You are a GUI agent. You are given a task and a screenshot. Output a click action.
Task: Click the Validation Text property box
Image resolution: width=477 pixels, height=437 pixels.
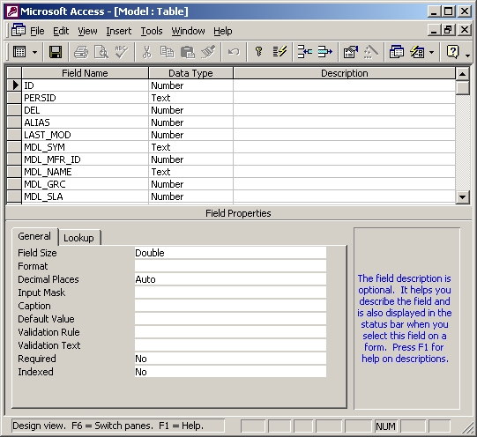point(230,345)
